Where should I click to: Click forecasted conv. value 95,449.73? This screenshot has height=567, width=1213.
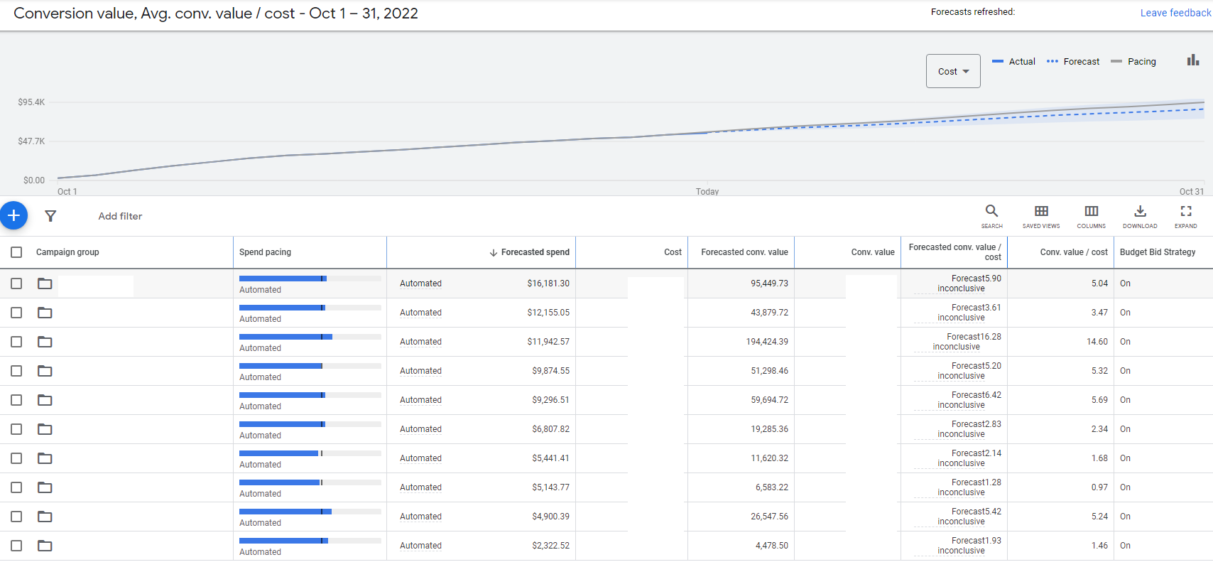coord(769,283)
